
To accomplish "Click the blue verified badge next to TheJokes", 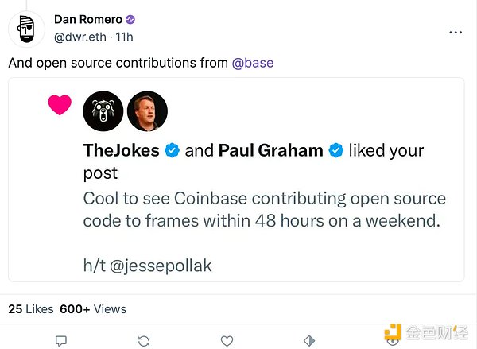I will point(172,151).
